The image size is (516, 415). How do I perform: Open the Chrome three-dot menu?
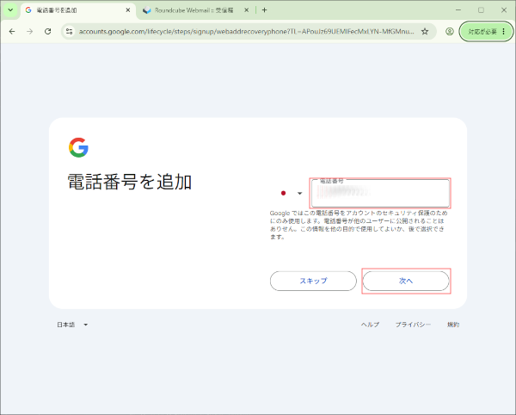pyautogui.click(x=503, y=31)
